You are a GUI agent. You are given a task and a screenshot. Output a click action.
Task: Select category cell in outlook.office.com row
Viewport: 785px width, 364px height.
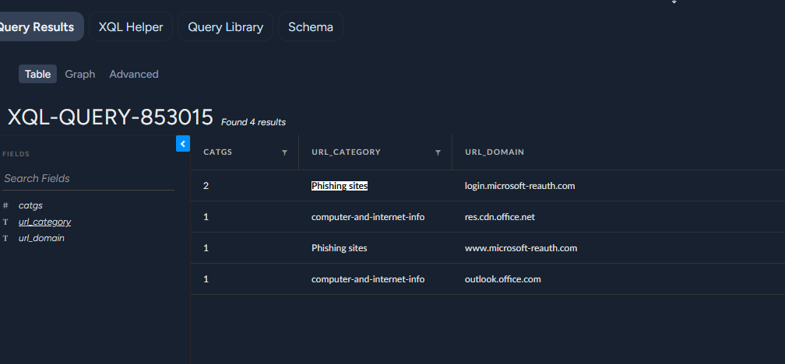[368, 279]
